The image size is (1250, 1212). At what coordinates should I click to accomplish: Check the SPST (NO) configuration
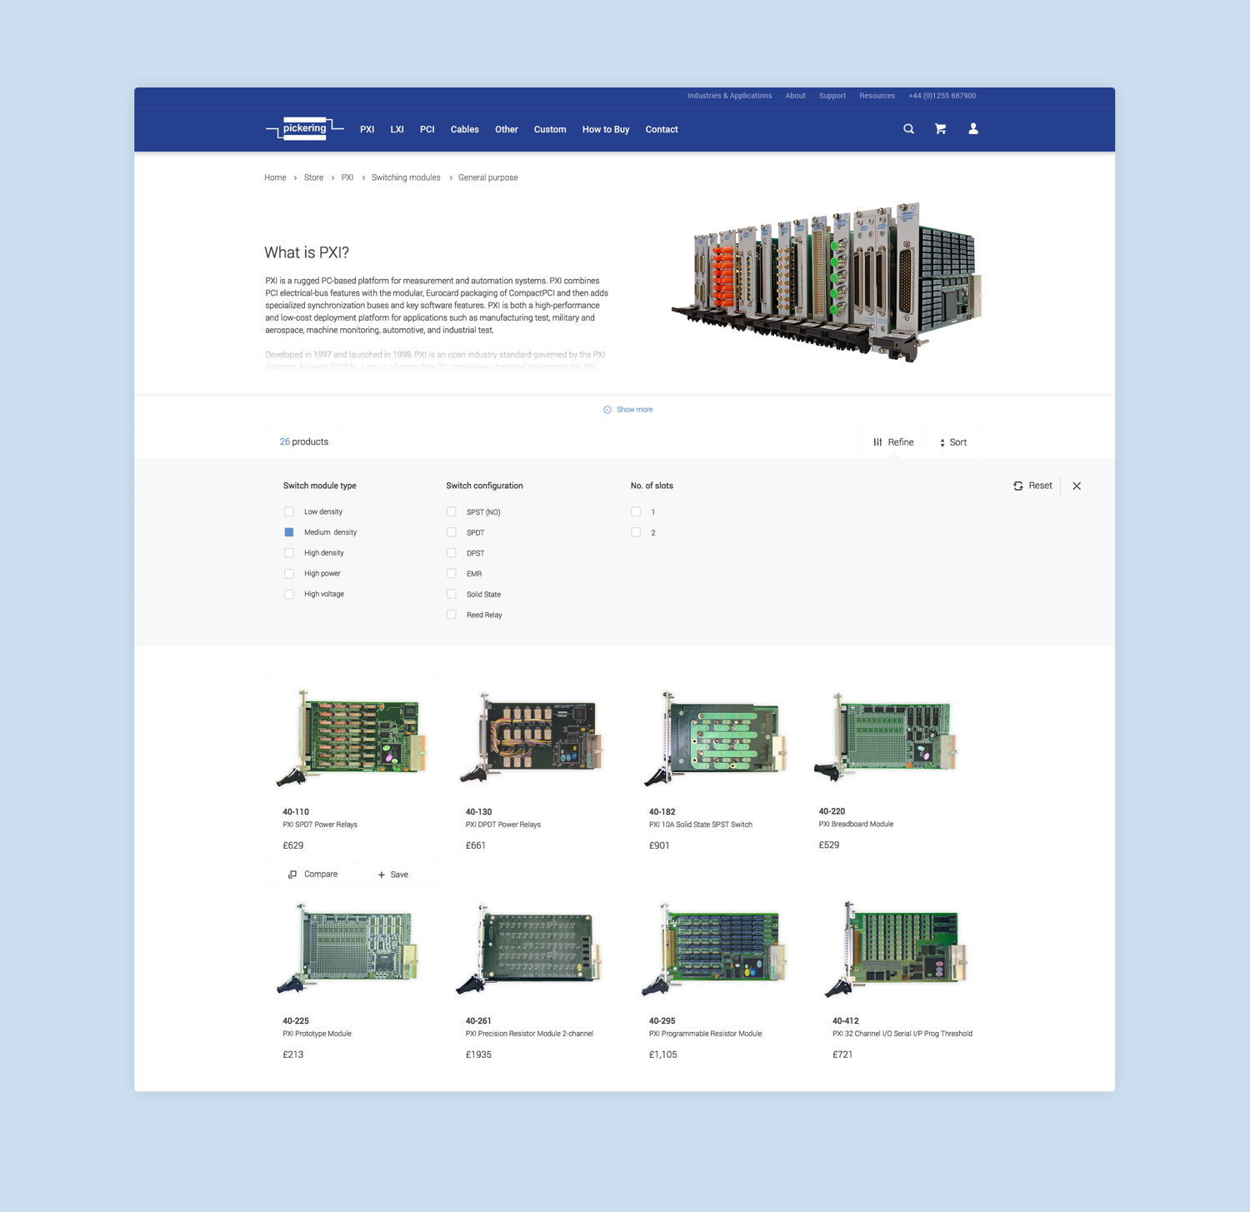coord(452,511)
